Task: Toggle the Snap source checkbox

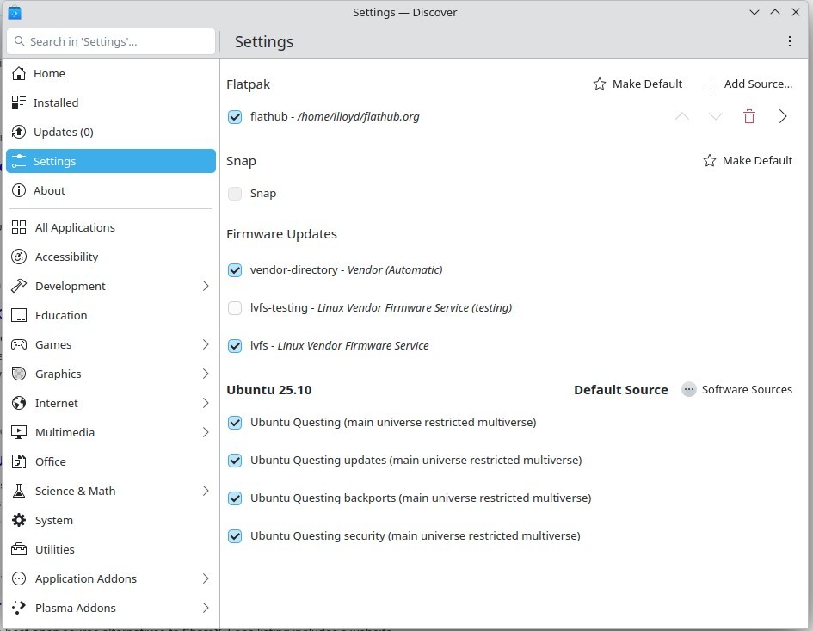Action: pyautogui.click(x=235, y=194)
